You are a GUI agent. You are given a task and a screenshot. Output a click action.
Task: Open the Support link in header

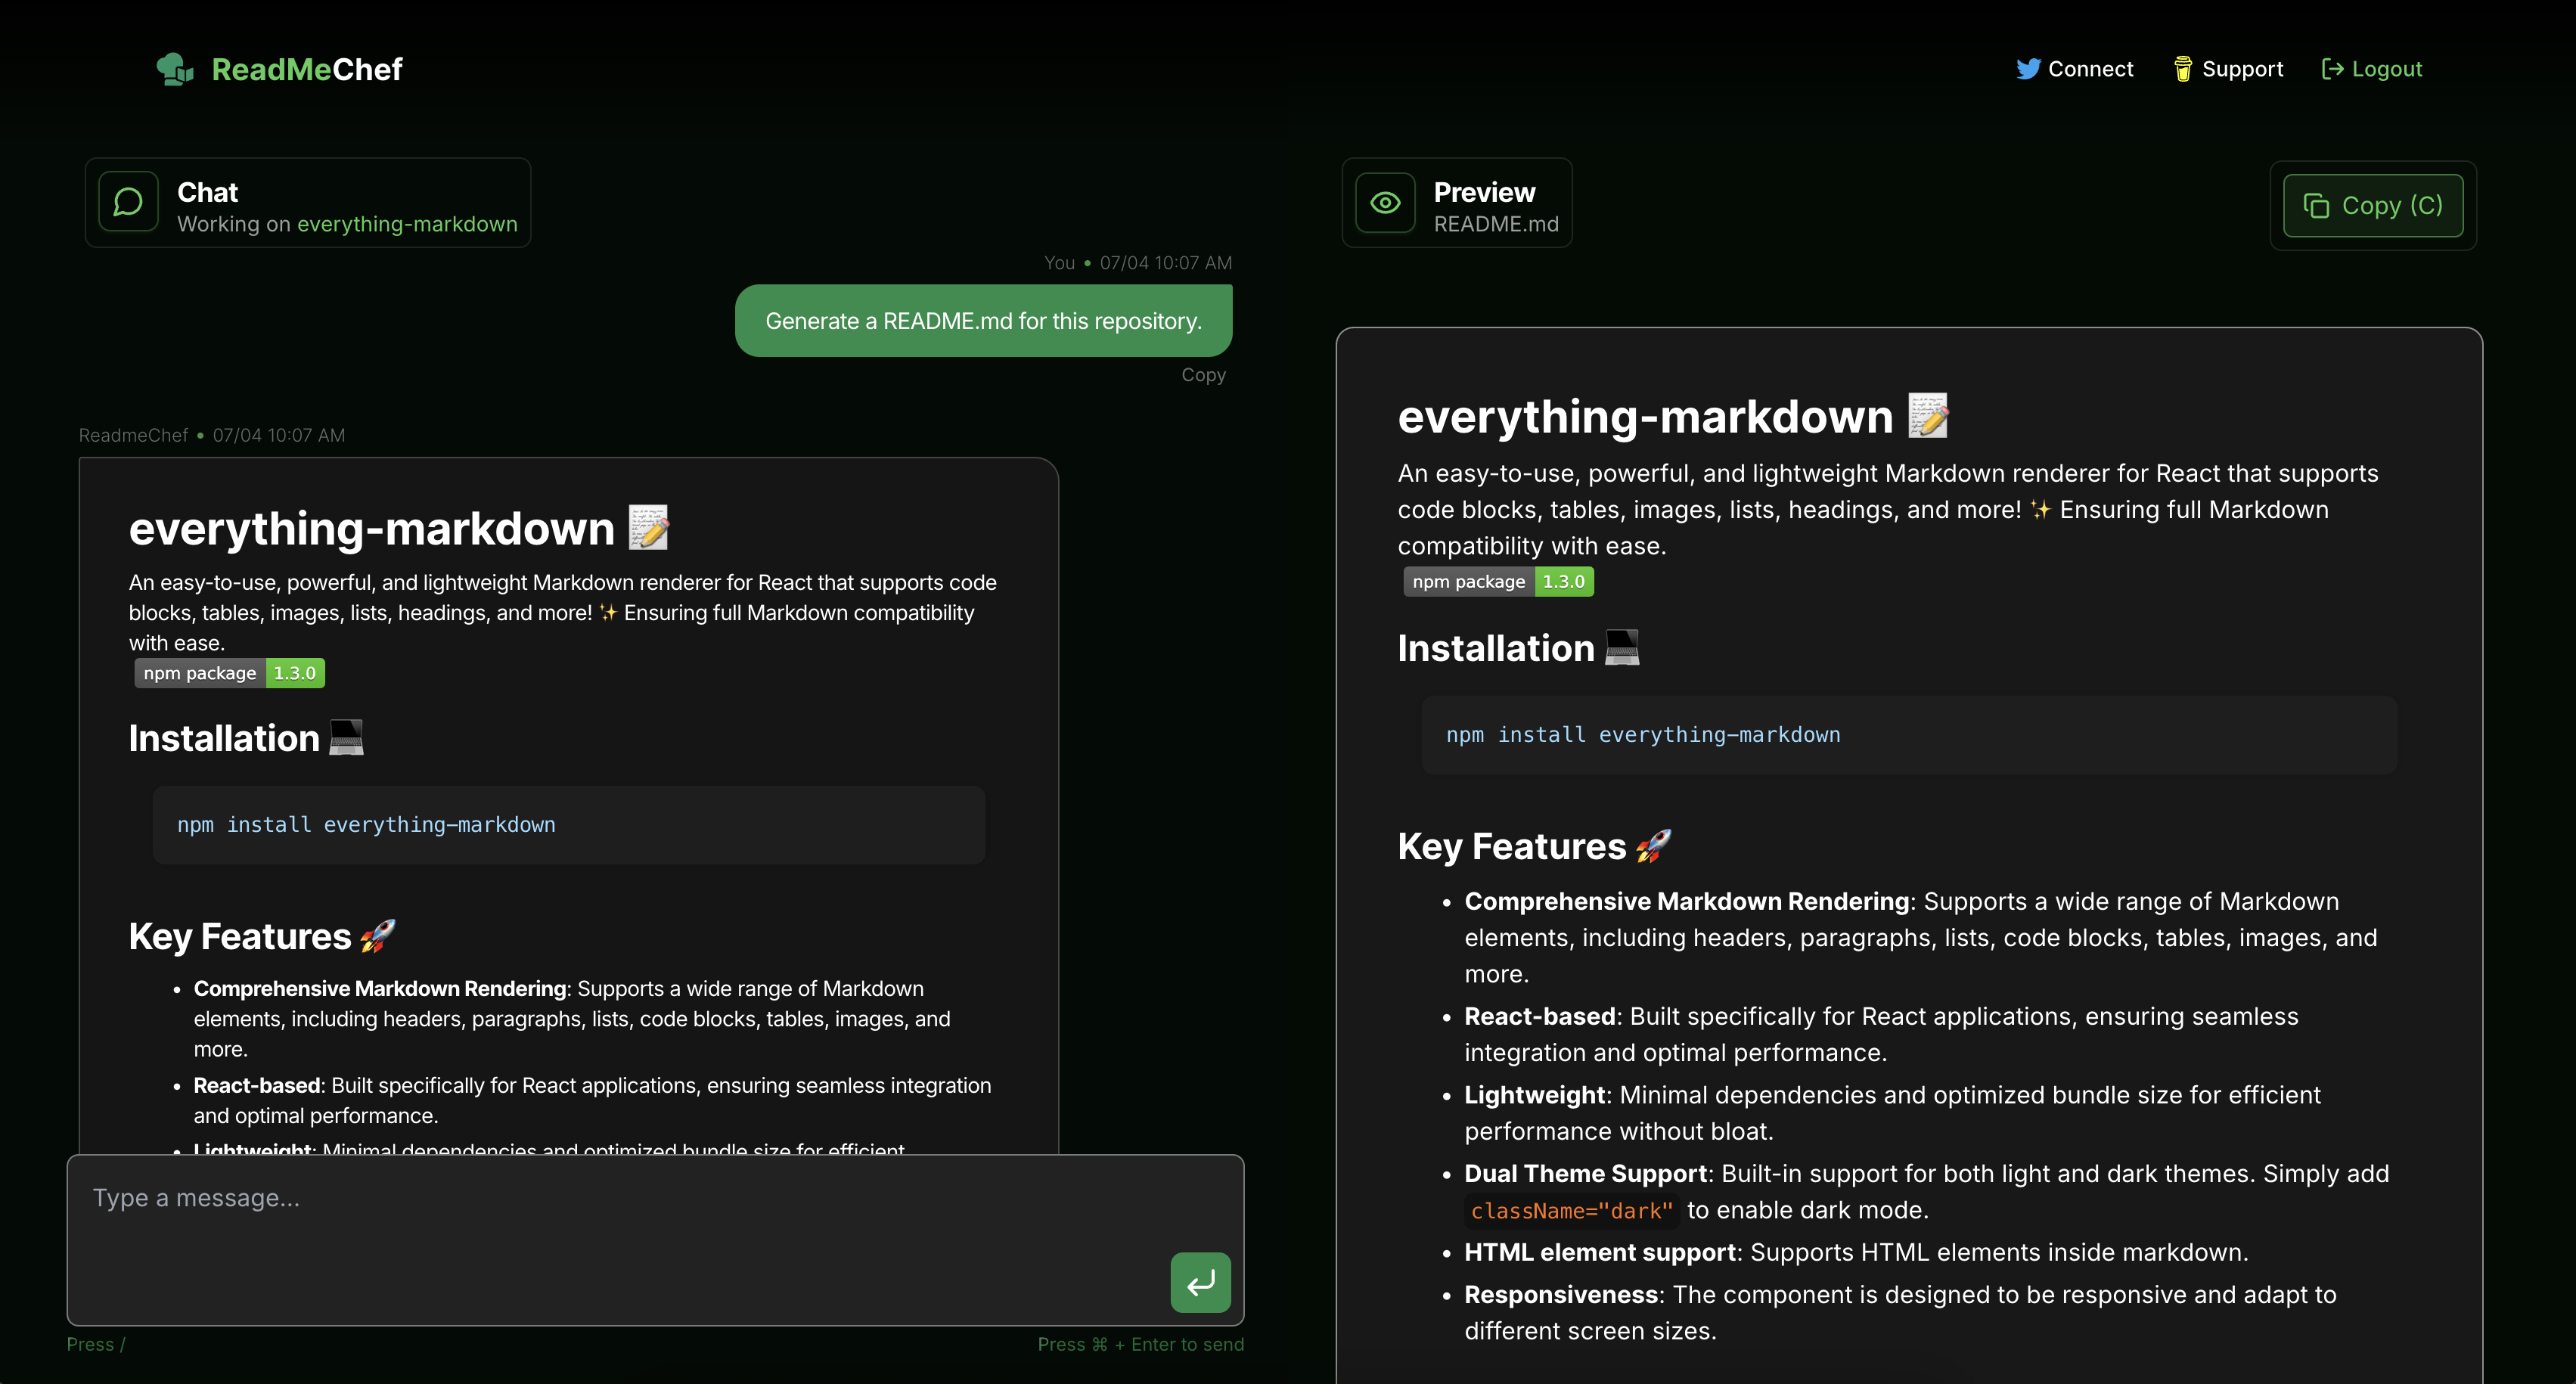click(2242, 69)
